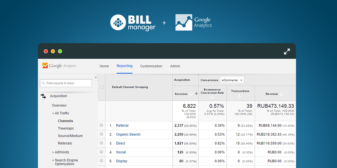The height and width of the screenshot is (168, 337).
Task: Open the eCommerce conversions dropdown
Action: [232, 80]
